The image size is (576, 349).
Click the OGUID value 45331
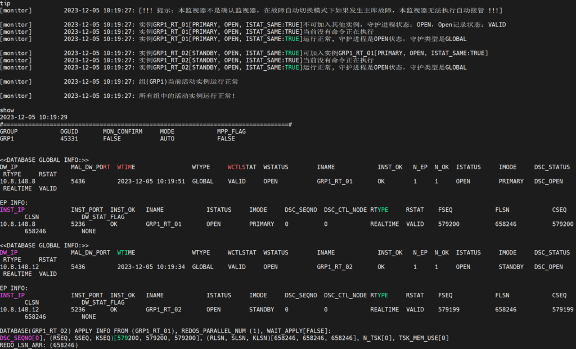(69, 138)
